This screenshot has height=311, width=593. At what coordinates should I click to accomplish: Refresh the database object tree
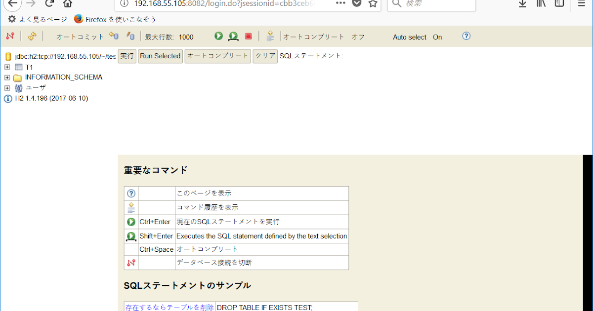point(31,37)
